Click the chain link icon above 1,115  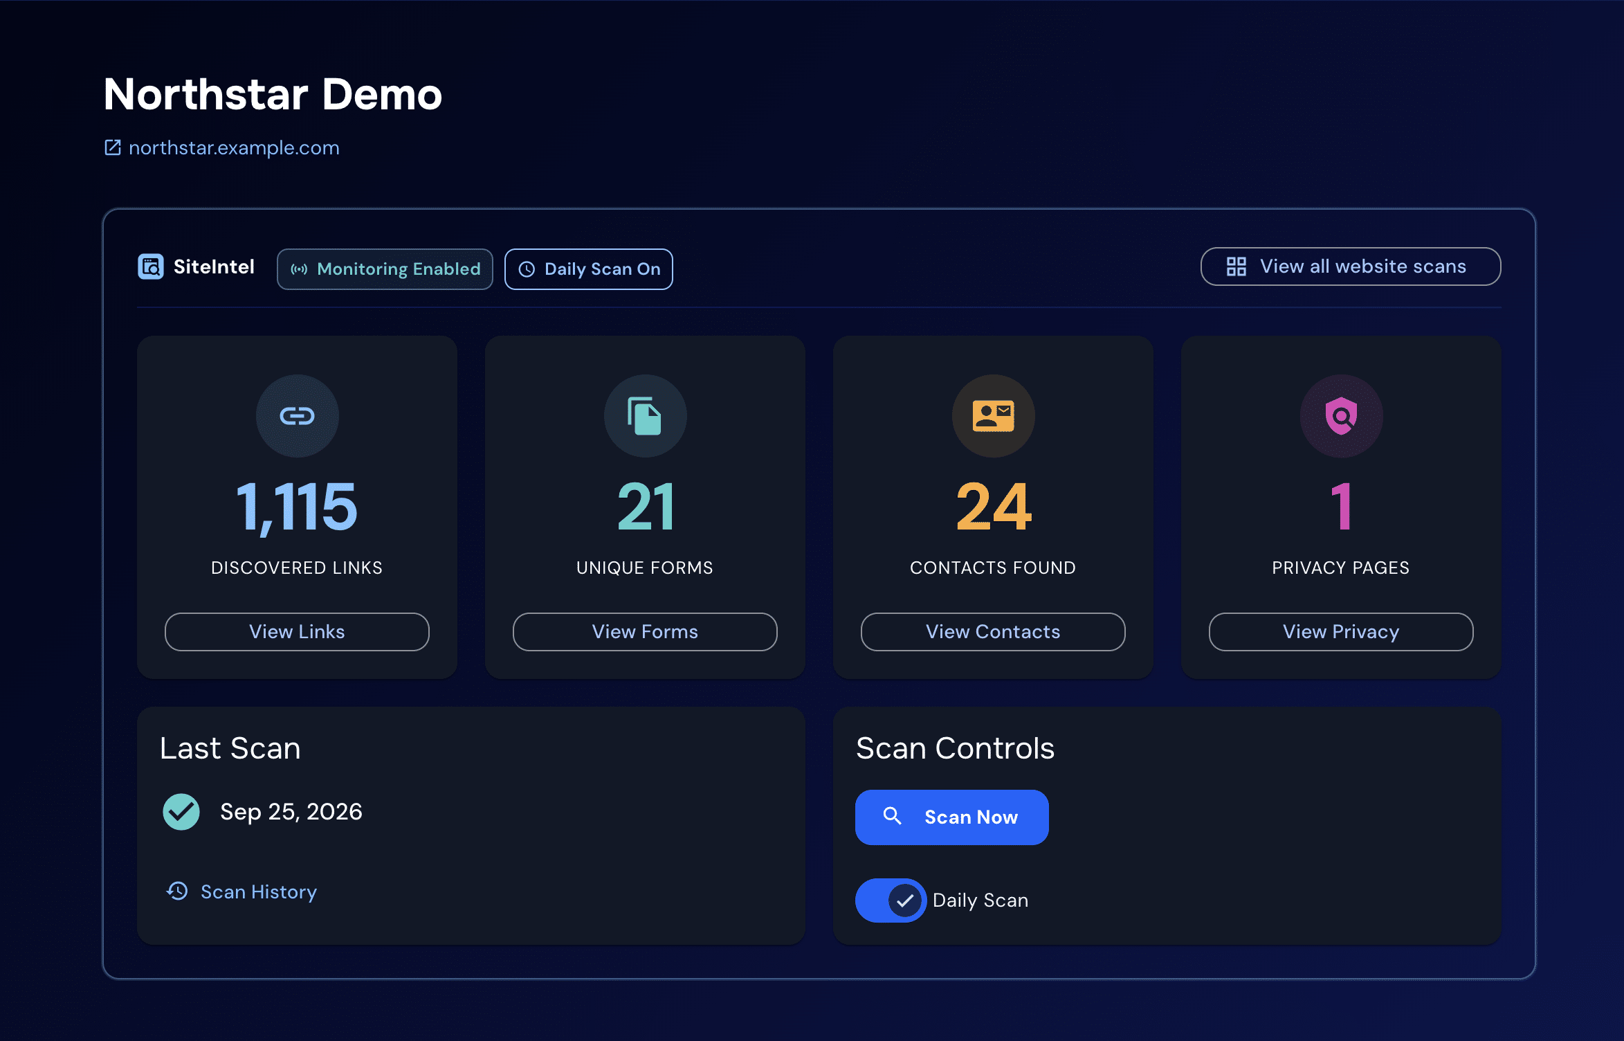tap(297, 416)
